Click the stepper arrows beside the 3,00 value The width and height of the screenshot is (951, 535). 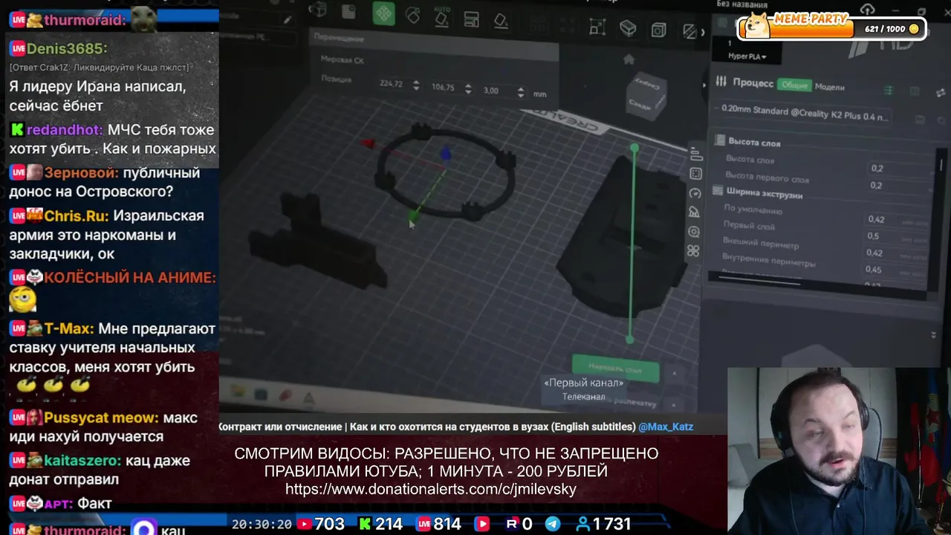click(520, 93)
